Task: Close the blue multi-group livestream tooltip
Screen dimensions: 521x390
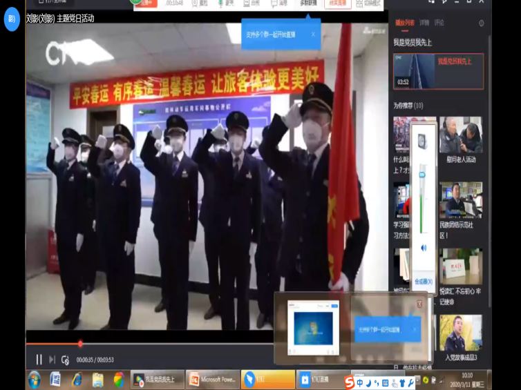Action: 313,34
